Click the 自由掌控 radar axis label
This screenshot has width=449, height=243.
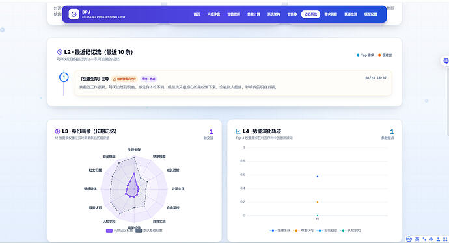tap(172, 207)
